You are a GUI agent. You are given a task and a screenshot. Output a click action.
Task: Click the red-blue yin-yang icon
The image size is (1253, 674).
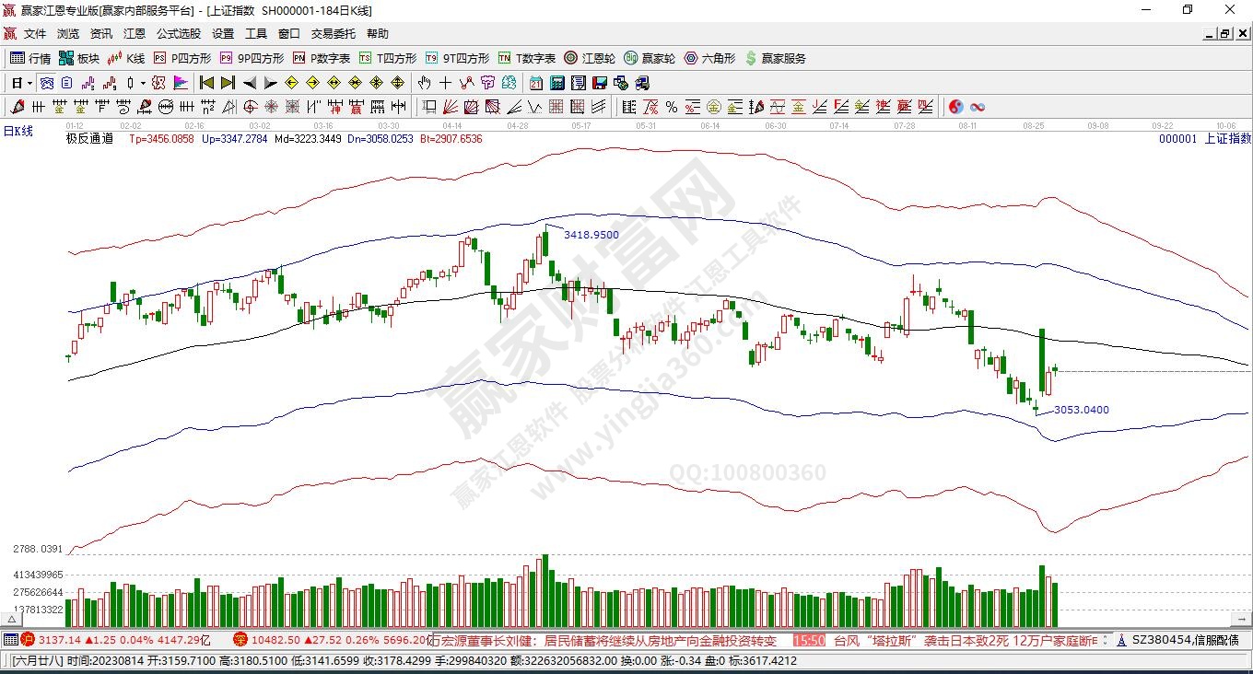point(955,107)
